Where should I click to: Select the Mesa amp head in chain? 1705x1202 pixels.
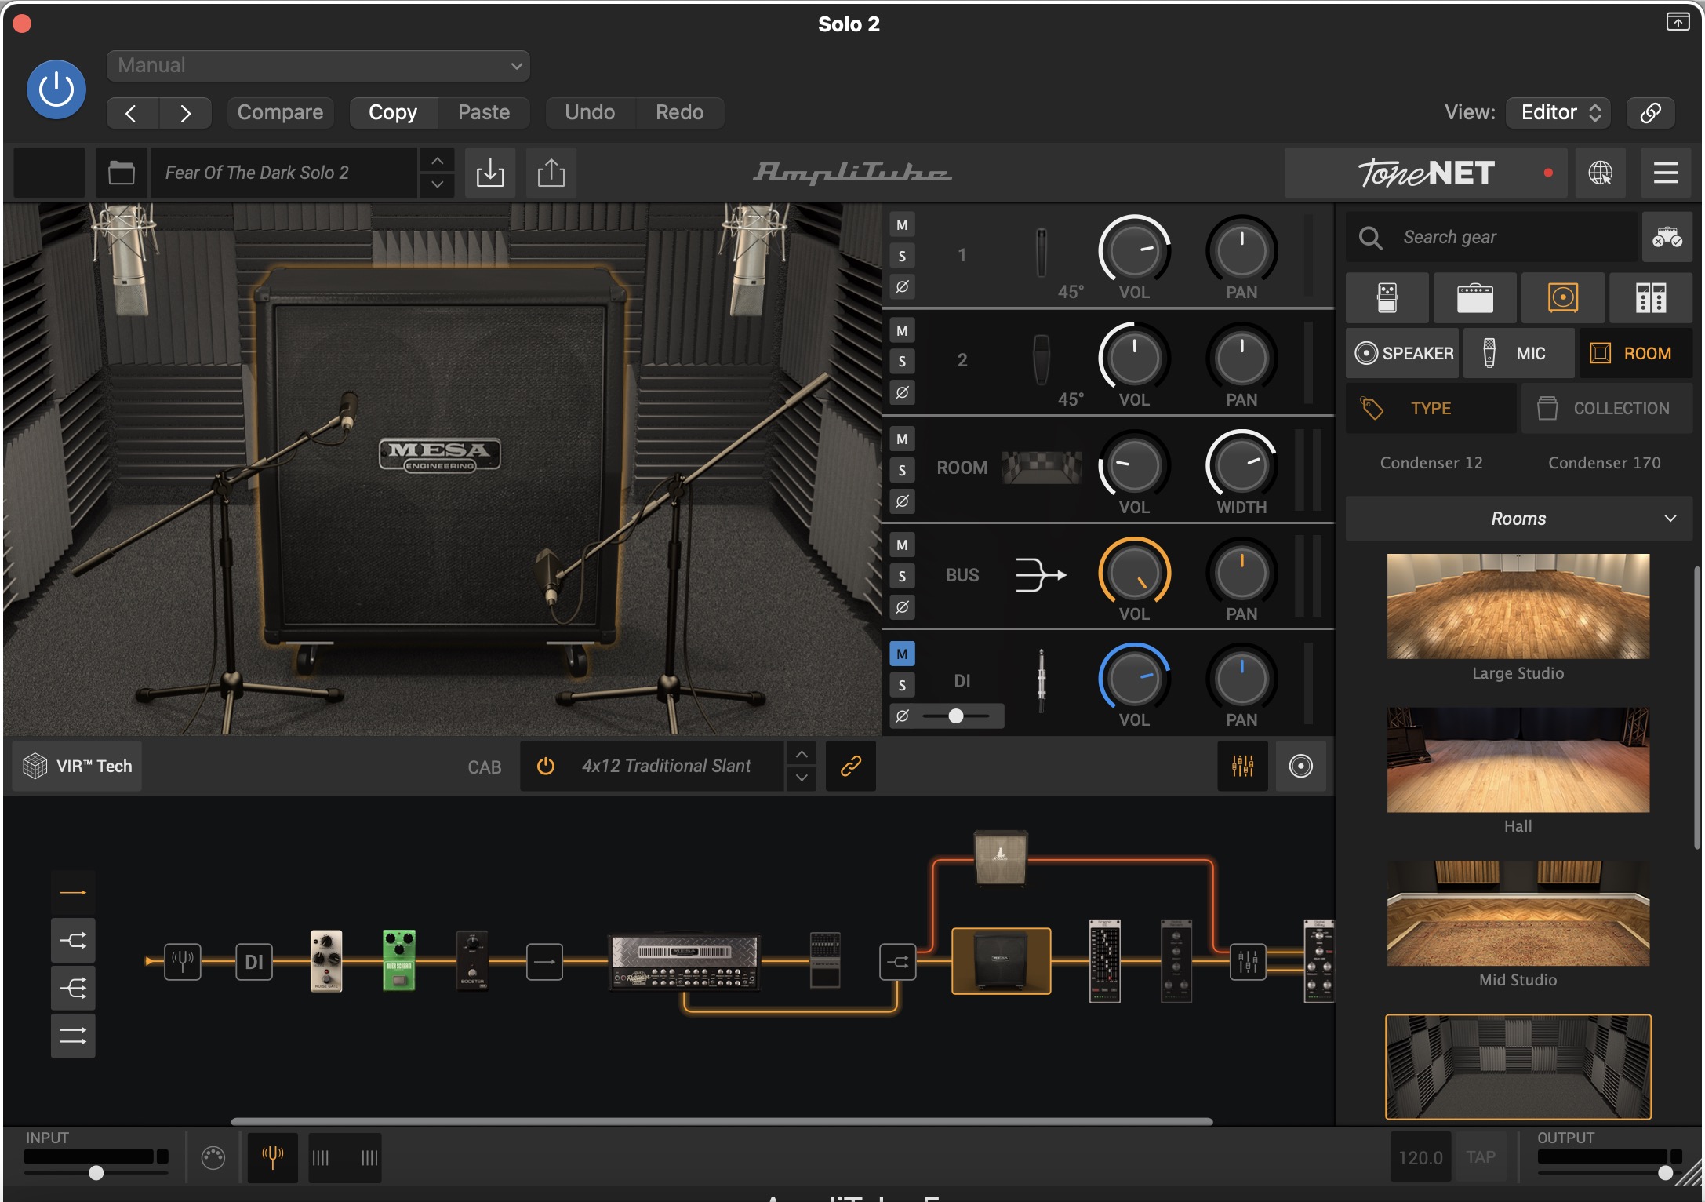coord(685,962)
